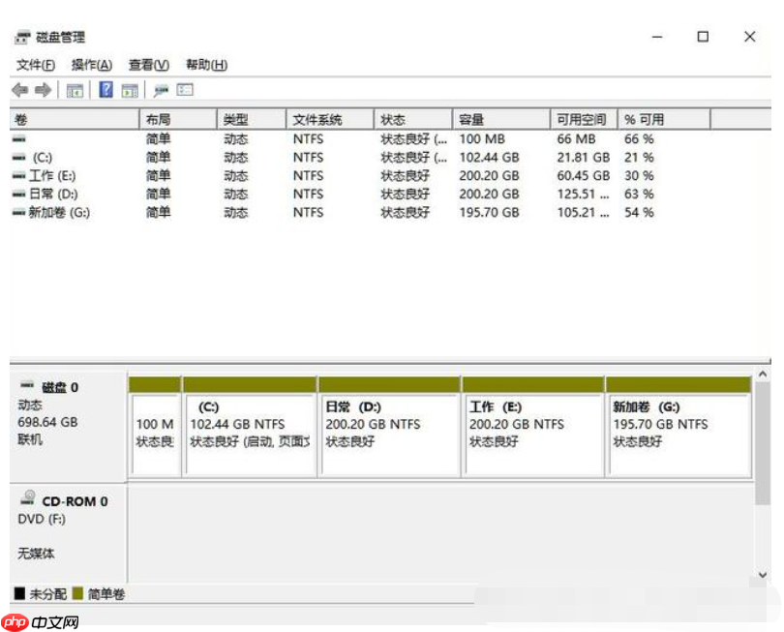The height and width of the screenshot is (632, 784).
Task: Open the 文件(F) menu
Action: pyautogui.click(x=36, y=65)
